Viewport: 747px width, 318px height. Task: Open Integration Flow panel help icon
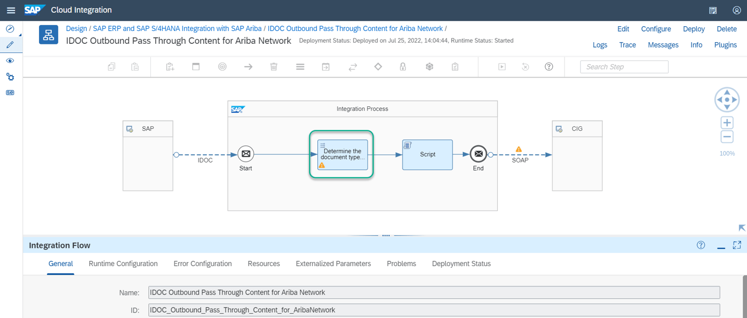pyautogui.click(x=701, y=245)
